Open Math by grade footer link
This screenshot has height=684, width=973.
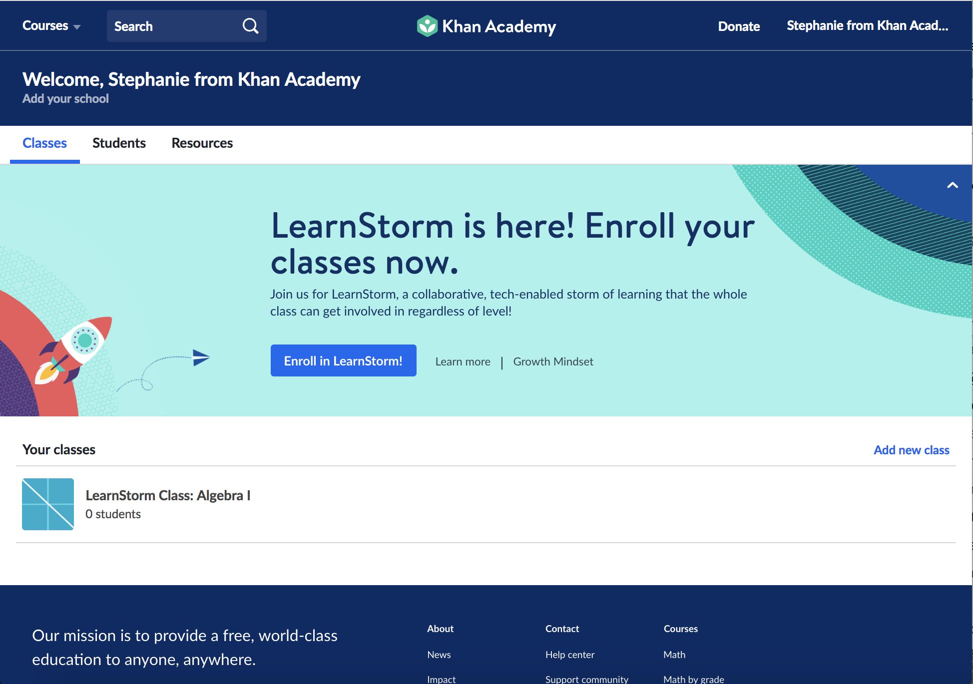click(x=693, y=679)
